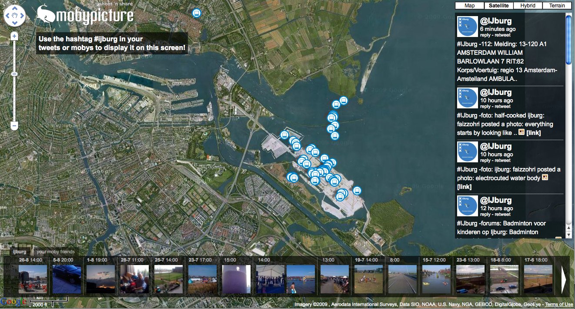Click the tweet list scrollbar up arrow
575x309 pixels.
pos(568,16)
